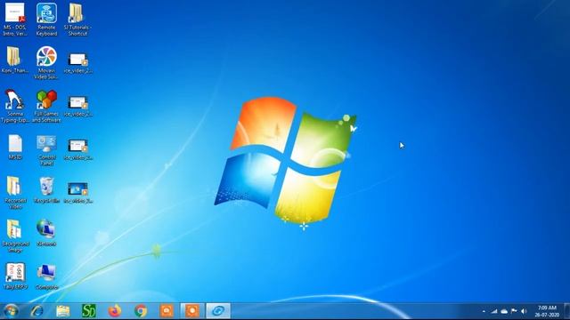Open the Action Center flag icon

point(514,311)
